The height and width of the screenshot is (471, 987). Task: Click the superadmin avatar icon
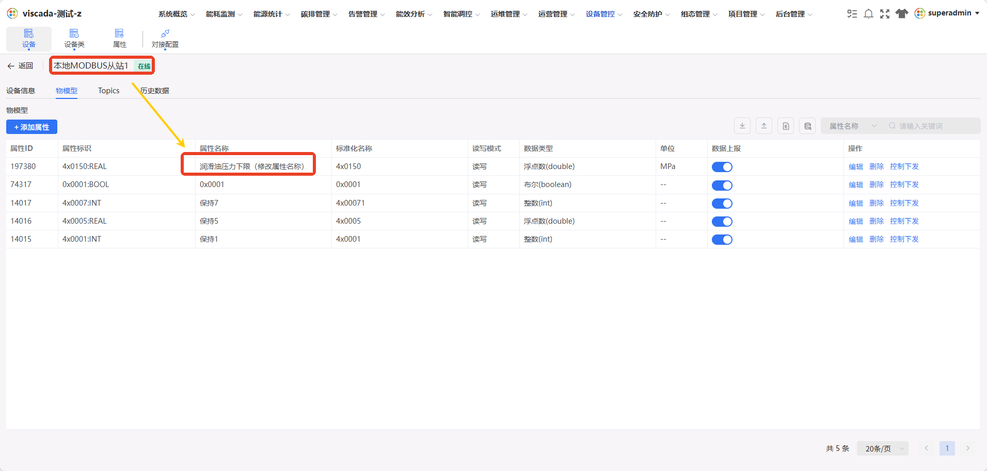(920, 13)
